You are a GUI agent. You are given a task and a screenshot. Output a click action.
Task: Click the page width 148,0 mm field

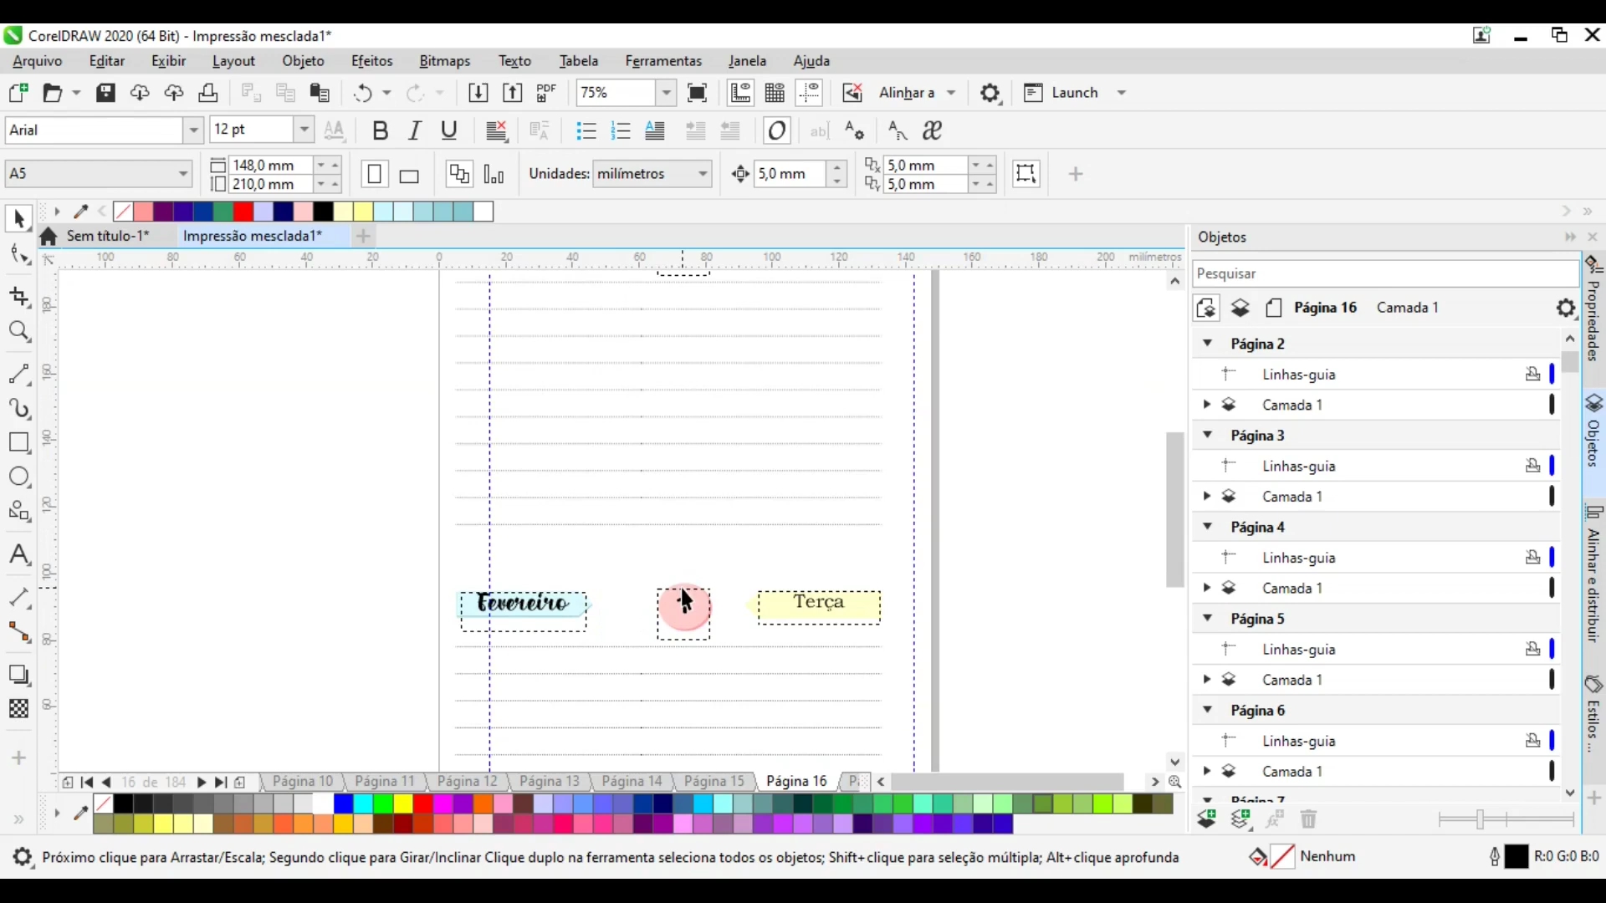coord(269,165)
